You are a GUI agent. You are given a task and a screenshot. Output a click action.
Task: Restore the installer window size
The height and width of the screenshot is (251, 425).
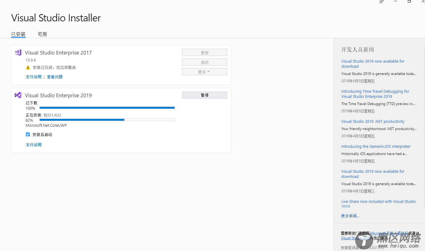[x=409, y=2]
